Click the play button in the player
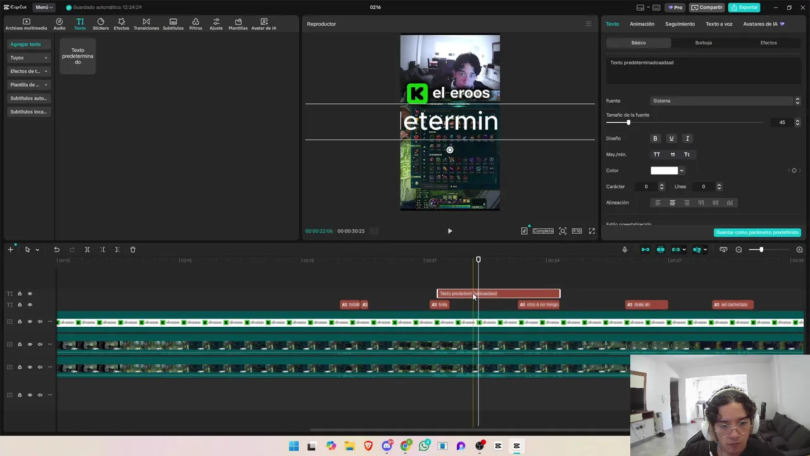The image size is (810, 456). coord(450,231)
